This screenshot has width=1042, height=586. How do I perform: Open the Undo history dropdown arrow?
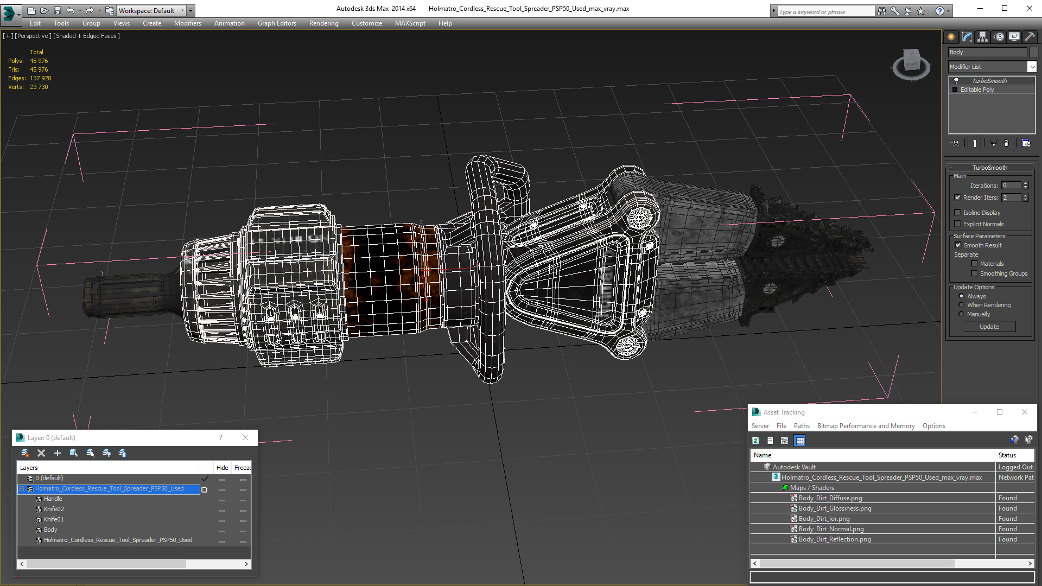[80, 10]
